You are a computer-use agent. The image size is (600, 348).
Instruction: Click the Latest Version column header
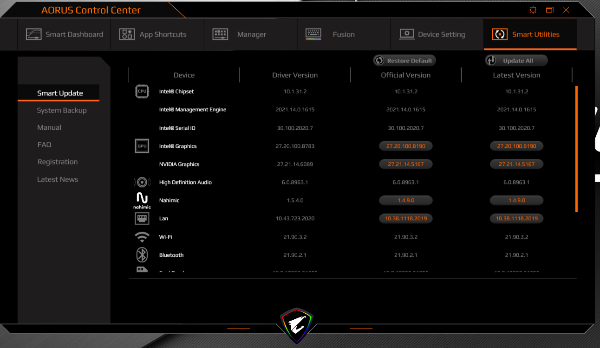[x=516, y=75]
